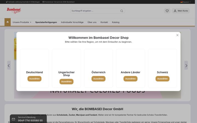Viewport: 197px width, 123px height.
Task: Close the region selection dialog
Action: click(x=177, y=35)
